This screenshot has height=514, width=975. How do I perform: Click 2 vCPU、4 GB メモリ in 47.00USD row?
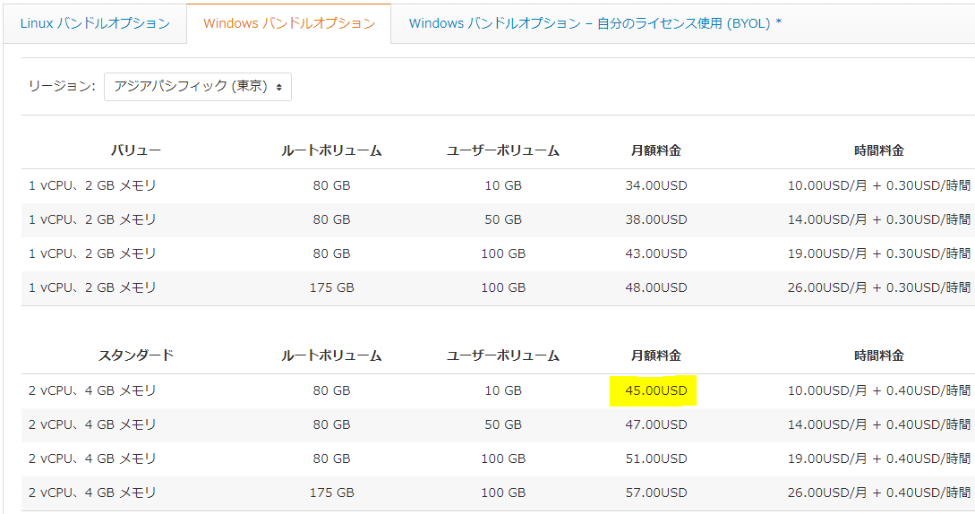[x=92, y=424]
